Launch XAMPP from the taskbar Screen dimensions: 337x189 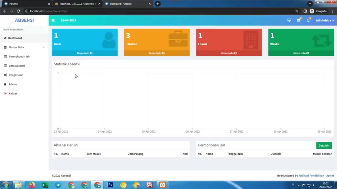(x=163, y=185)
